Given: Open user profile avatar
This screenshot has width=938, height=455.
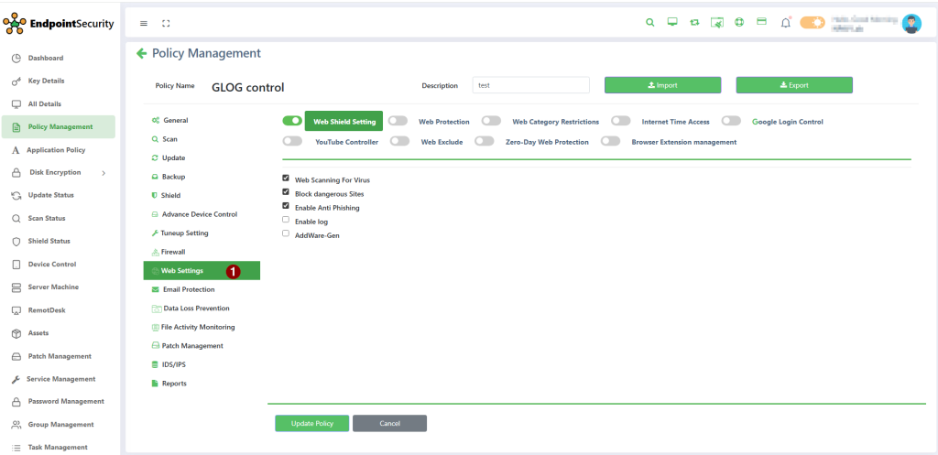Looking at the screenshot, I should [x=911, y=24].
